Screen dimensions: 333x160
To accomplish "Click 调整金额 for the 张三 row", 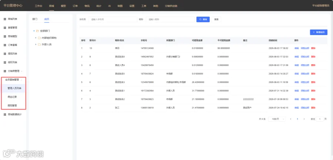I will pyautogui.click(x=305, y=108).
